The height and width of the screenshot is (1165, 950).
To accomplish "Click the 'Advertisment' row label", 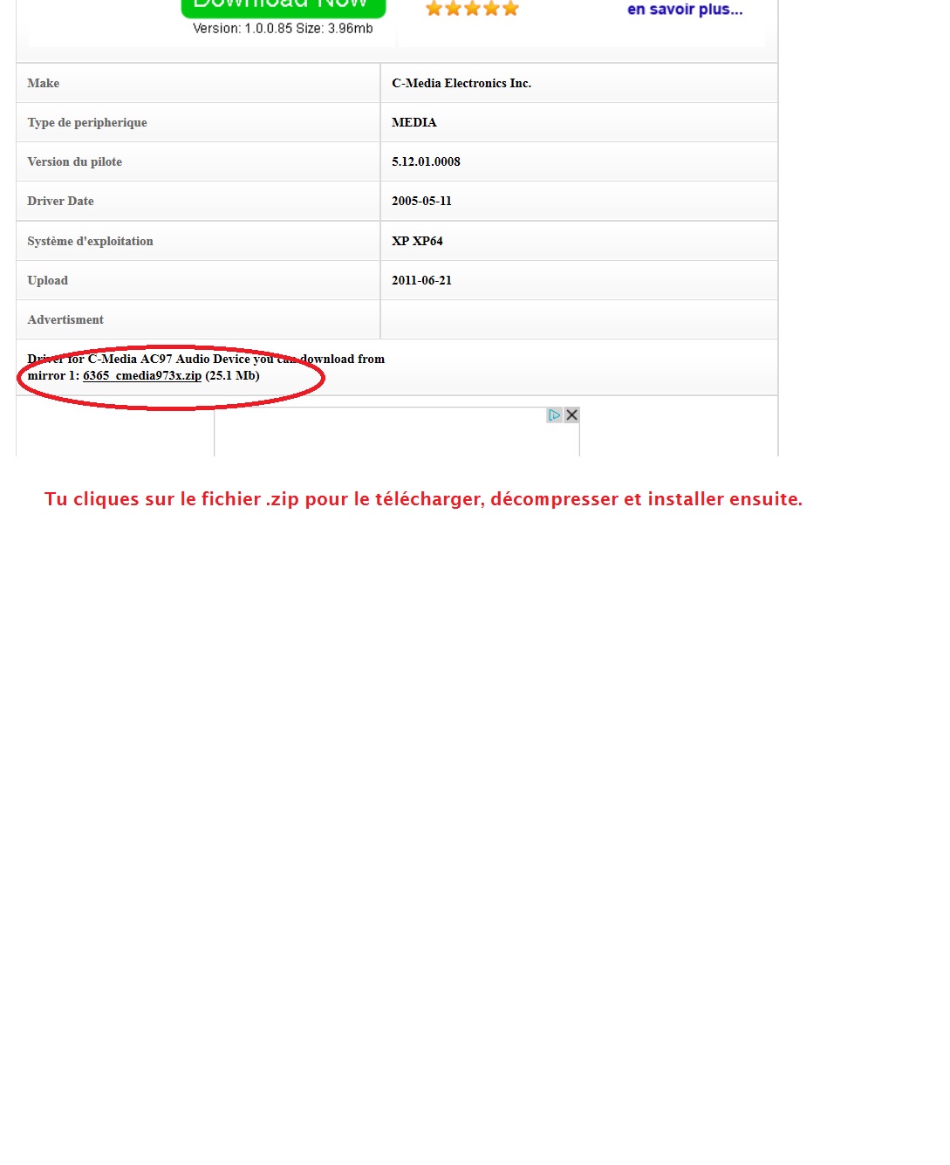I will (65, 319).
